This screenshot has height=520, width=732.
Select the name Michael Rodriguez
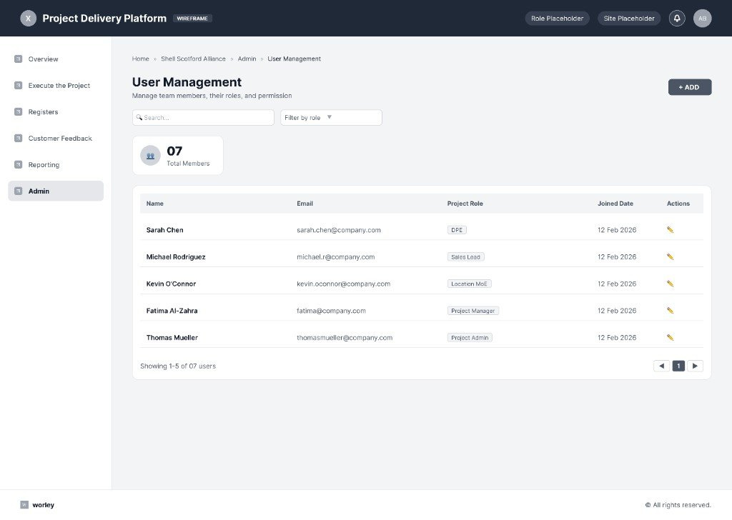click(176, 257)
